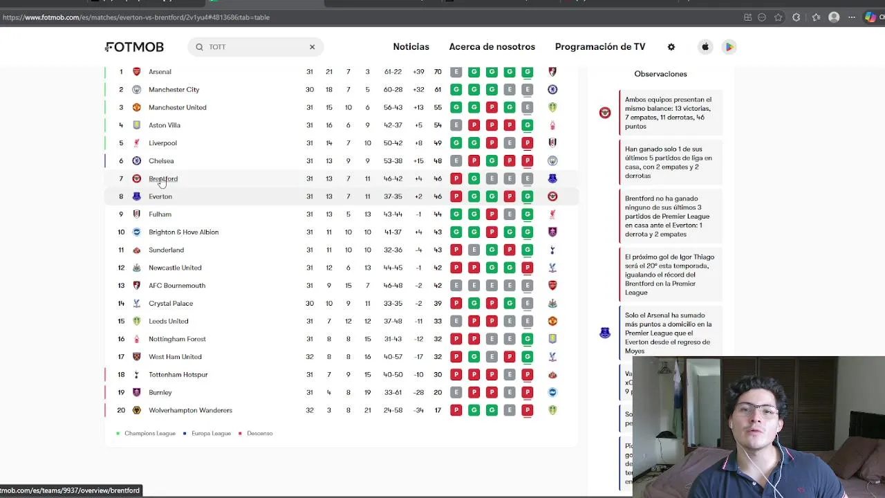Click next-opponent crest in Nottingham Forest row
This screenshot has height=498, width=885.
pyautogui.click(x=552, y=339)
